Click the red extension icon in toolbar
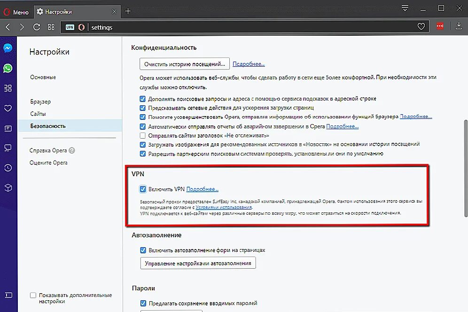 [x=440, y=26]
